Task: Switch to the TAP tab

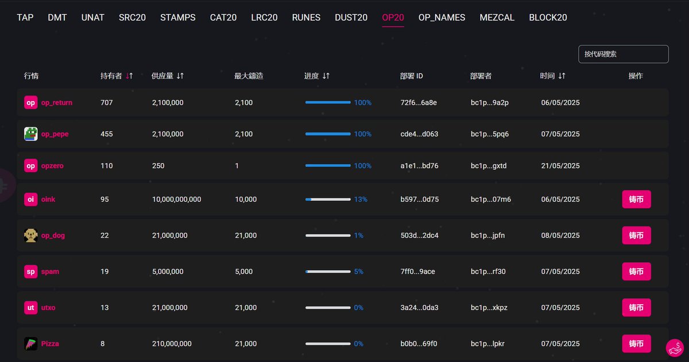Action: tap(25, 18)
